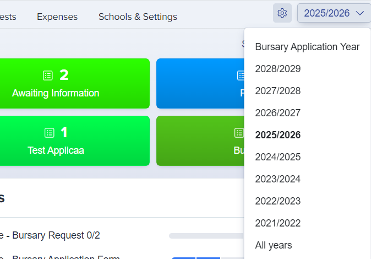Choose 2023/2024 application year
The width and height of the screenshot is (371, 259).
tap(277, 179)
